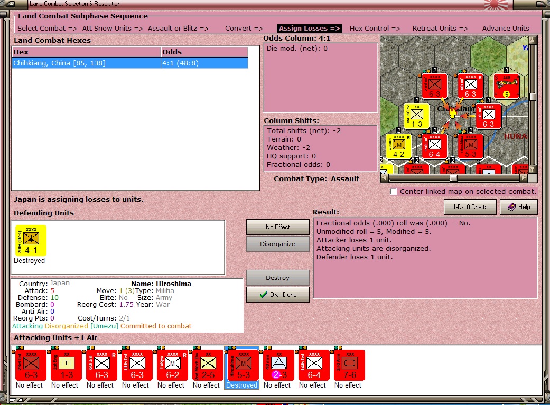Screen dimensions: 550x405
Task: Click the 'Attacker loses 1 unit.' result line
Action: [354, 240]
